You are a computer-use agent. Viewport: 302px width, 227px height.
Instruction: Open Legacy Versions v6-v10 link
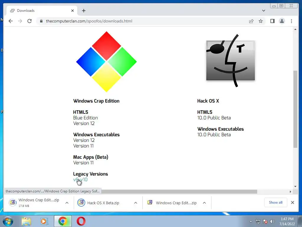pos(80,179)
